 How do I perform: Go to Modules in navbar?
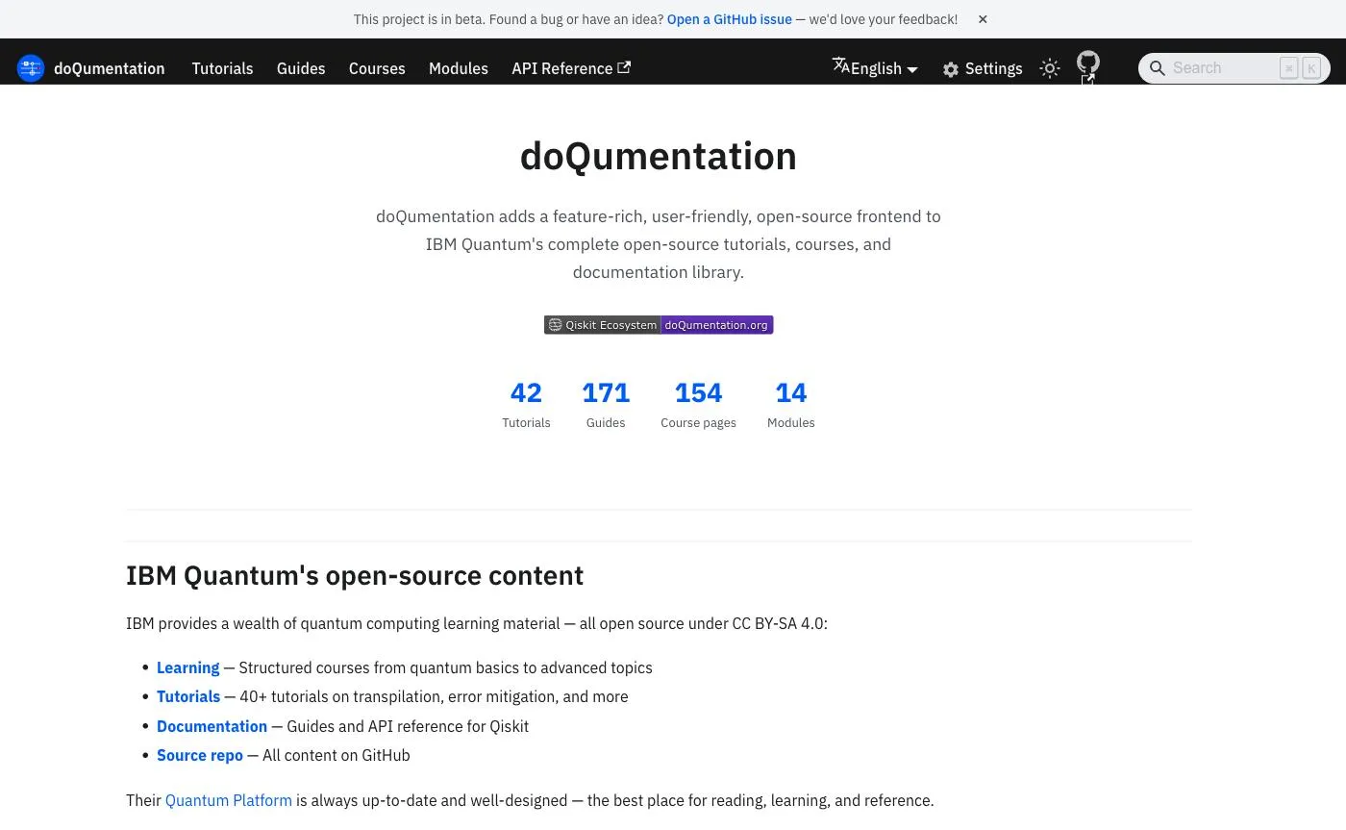[x=459, y=68]
